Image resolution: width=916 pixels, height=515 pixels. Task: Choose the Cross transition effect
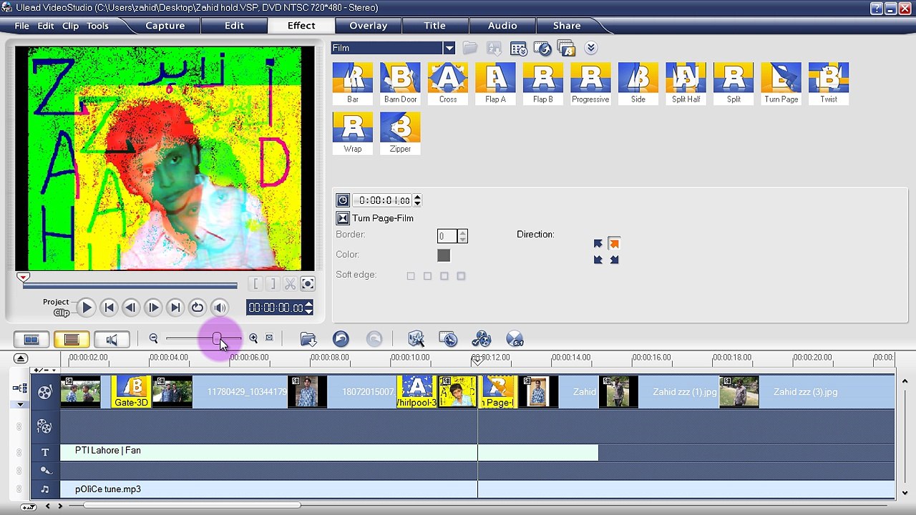pyautogui.click(x=448, y=83)
